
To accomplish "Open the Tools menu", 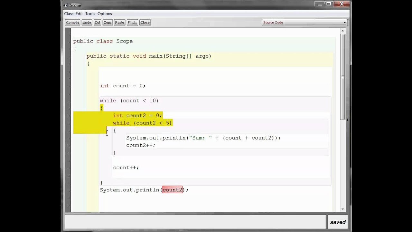I will (x=90, y=14).
